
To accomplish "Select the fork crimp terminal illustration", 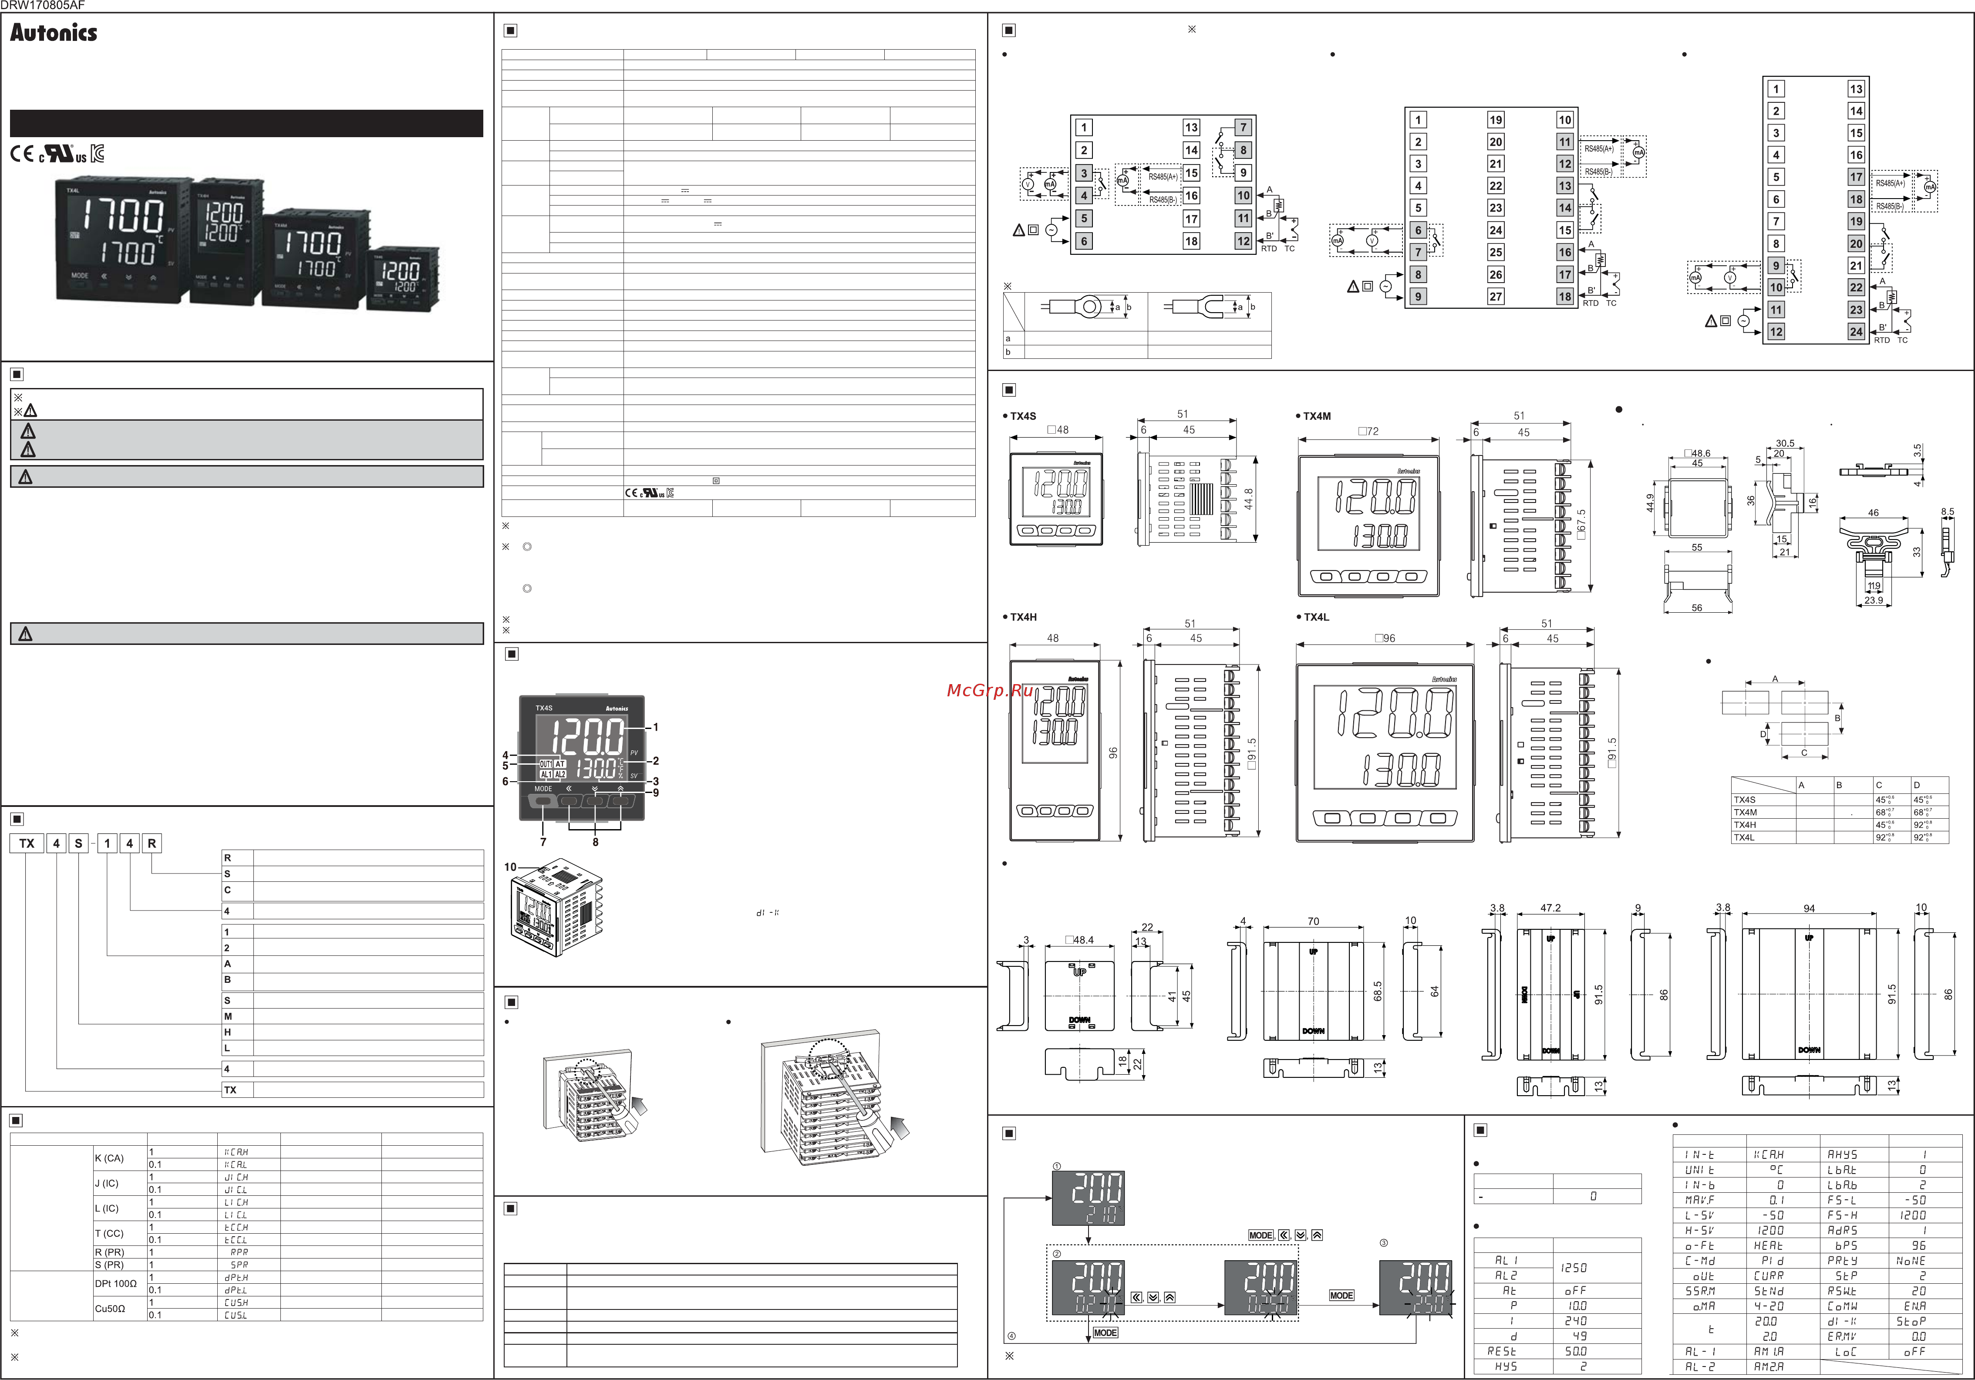I will [1208, 307].
